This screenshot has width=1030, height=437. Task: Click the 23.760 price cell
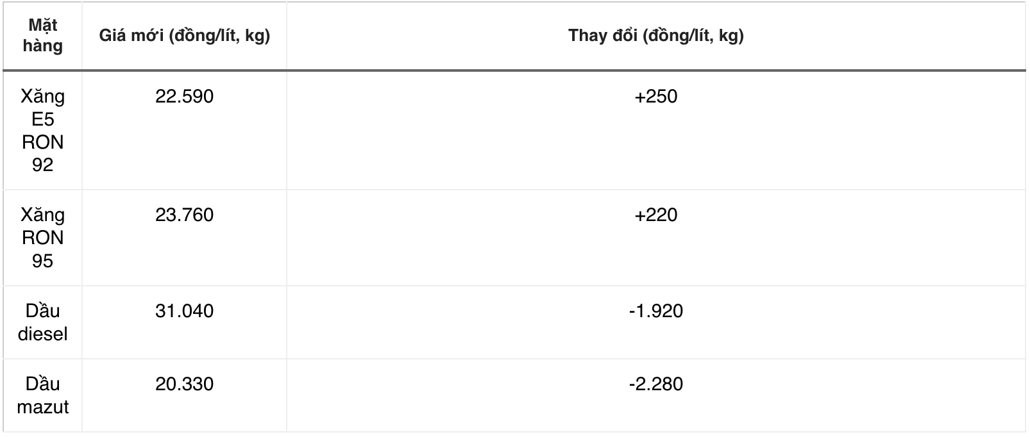point(184,215)
